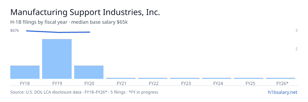Open the h1bsalary.net link
The width and height of the screenshot is (308, 102).
[x=282, y=92]
